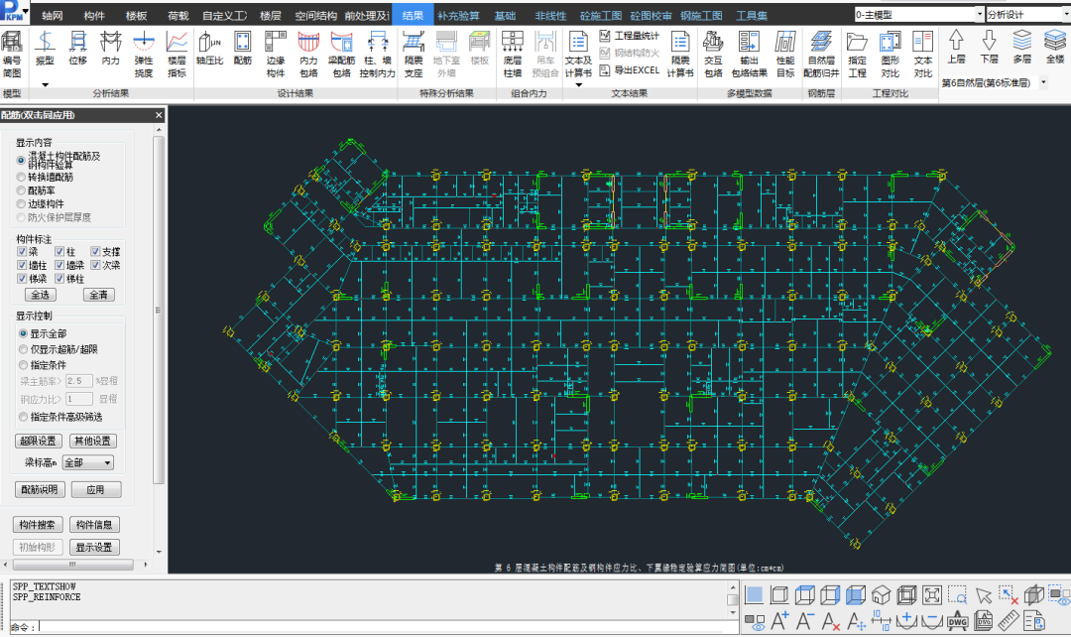
Task: Open 楼层指标 floor index charts
Action: [177, 55]
